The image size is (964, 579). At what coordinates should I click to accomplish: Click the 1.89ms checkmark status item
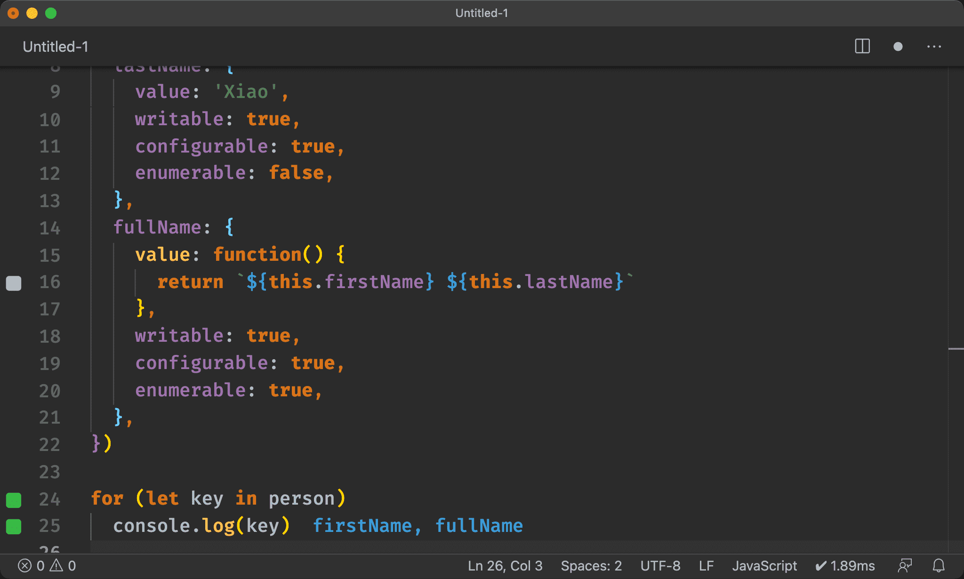pos(845,565)
